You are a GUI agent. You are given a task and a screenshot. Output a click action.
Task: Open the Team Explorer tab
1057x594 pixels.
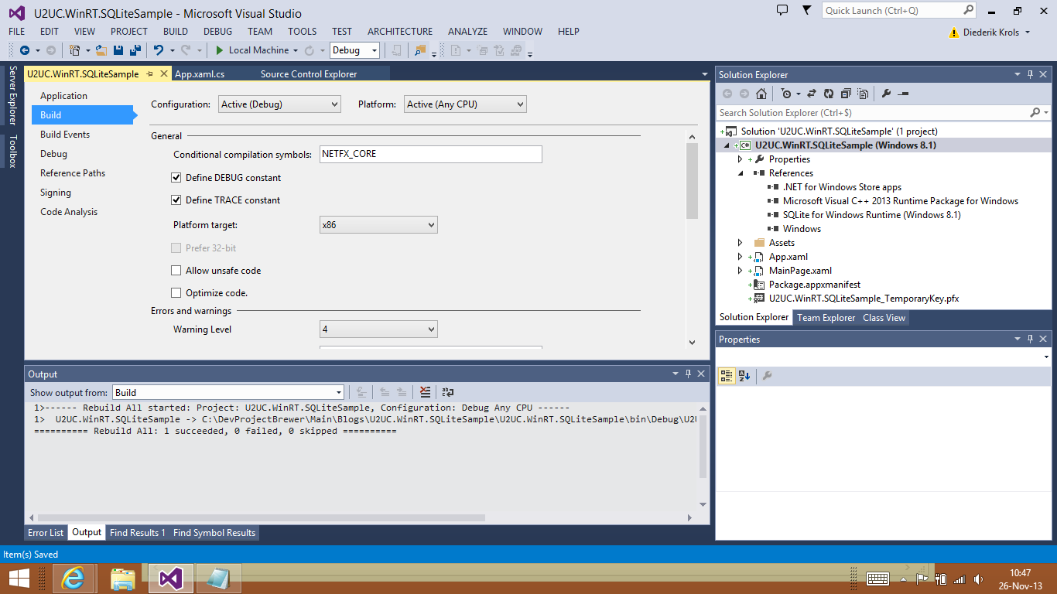[x=826, y=318]
